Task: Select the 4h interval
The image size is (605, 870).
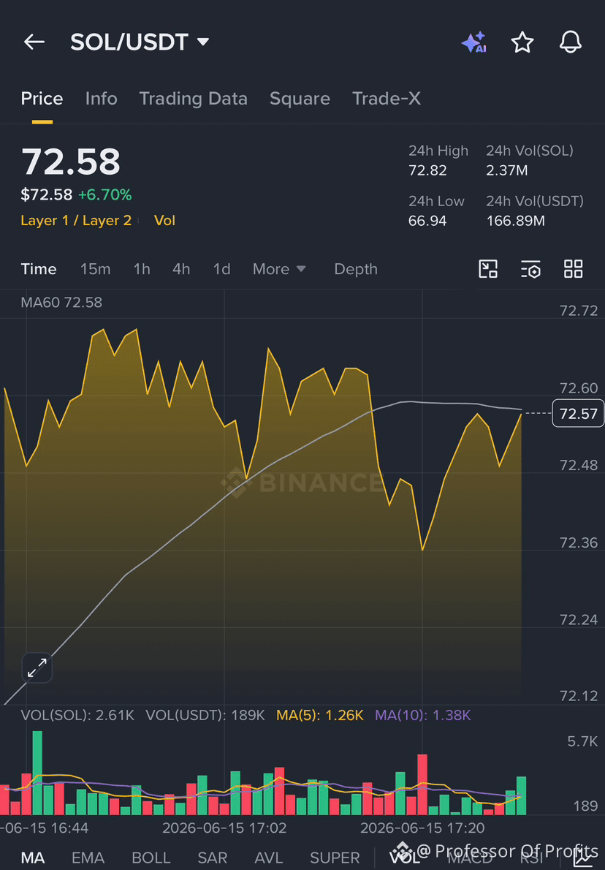Action: click(181, 269)
